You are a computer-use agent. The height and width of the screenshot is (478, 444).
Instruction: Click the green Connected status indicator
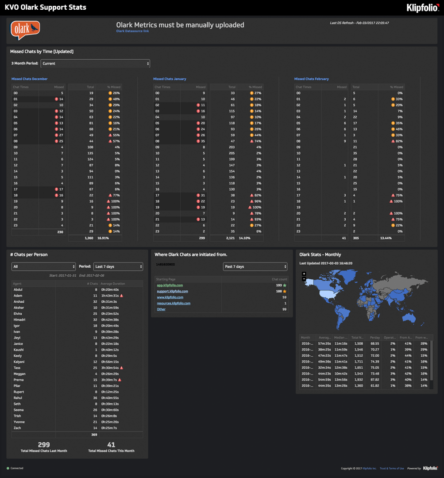pos(8,468)
